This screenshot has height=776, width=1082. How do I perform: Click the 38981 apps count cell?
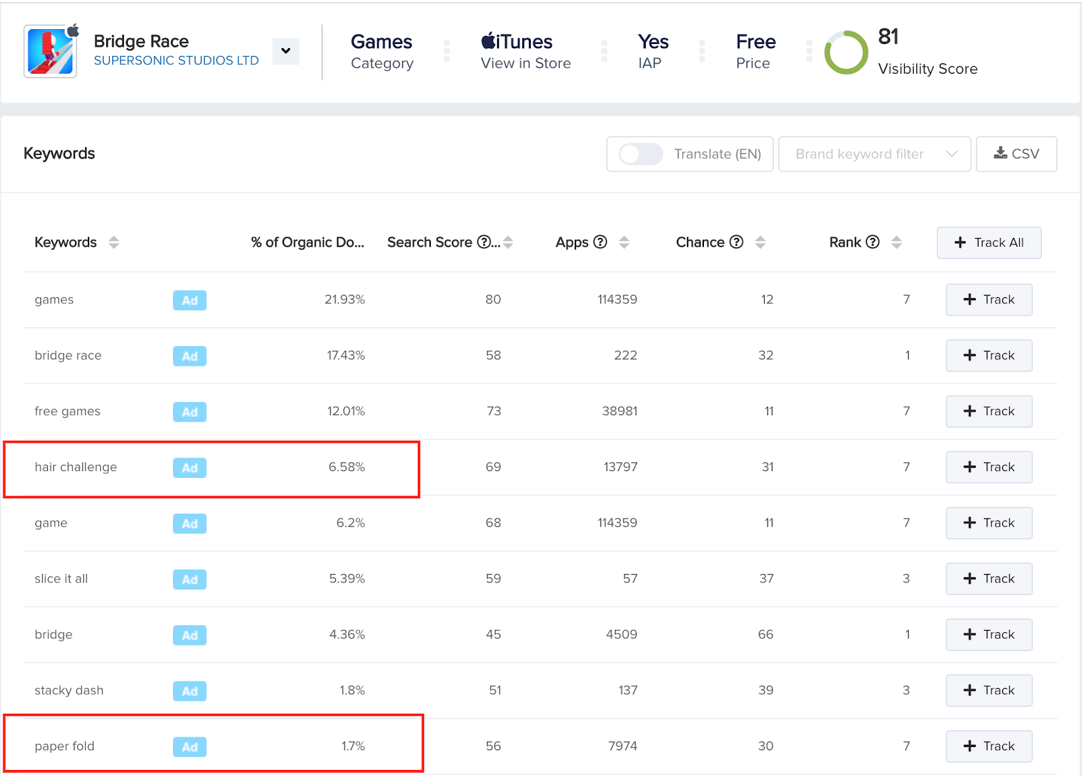click(x=619, y=411)
